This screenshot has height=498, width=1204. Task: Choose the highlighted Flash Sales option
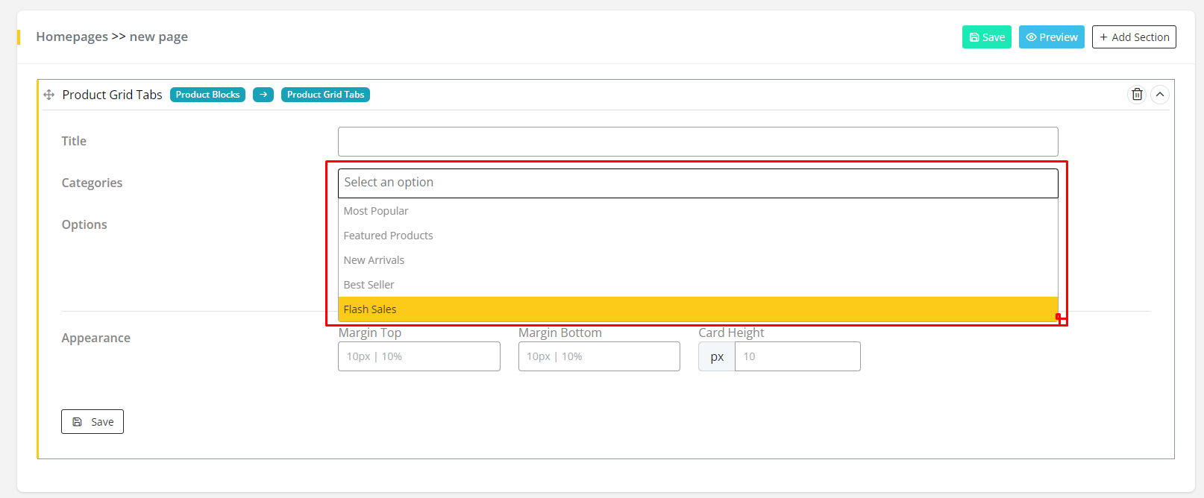coord(370,309)
